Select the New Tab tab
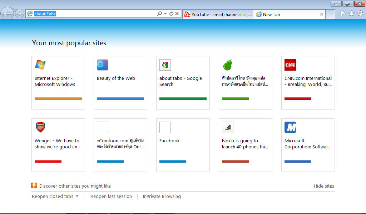 [290, 14]
